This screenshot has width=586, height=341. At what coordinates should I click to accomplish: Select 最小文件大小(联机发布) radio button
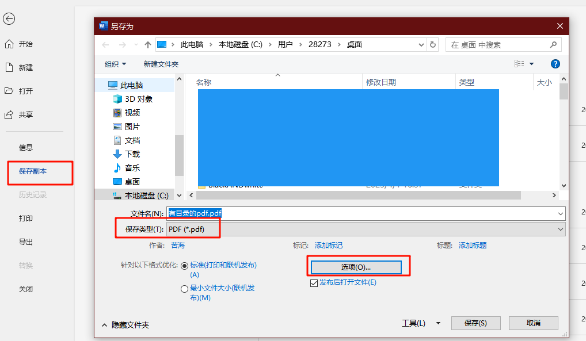tap(184, 289)
